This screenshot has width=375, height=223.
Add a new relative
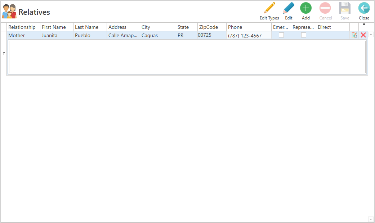coord(305,11)
